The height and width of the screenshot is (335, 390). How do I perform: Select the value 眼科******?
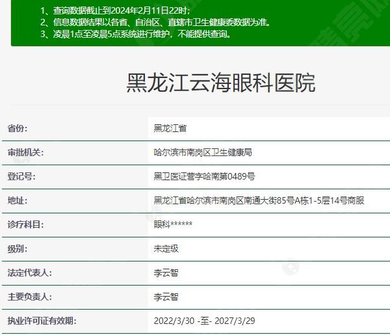pyautogui.click(x=173, y=224)
